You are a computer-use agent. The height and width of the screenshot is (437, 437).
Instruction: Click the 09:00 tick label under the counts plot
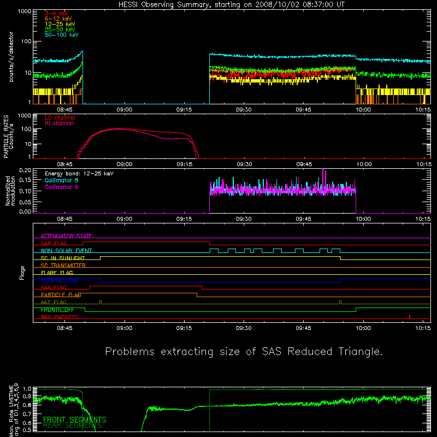pos(125,110)
